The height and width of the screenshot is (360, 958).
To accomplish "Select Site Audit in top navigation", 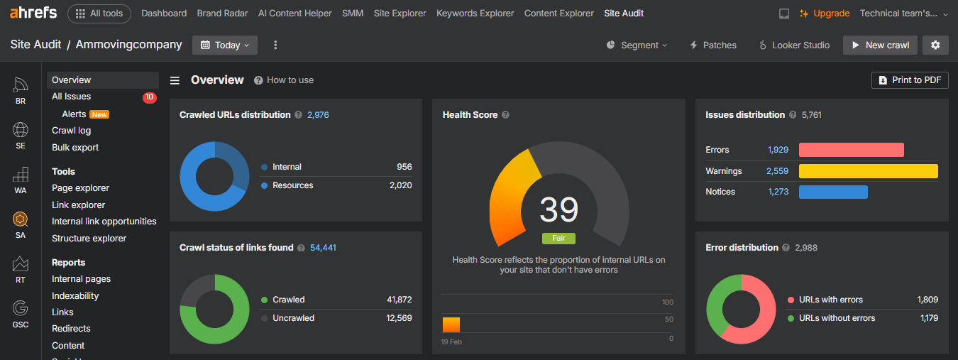I will pyautogui.click(x=624, y=13).
